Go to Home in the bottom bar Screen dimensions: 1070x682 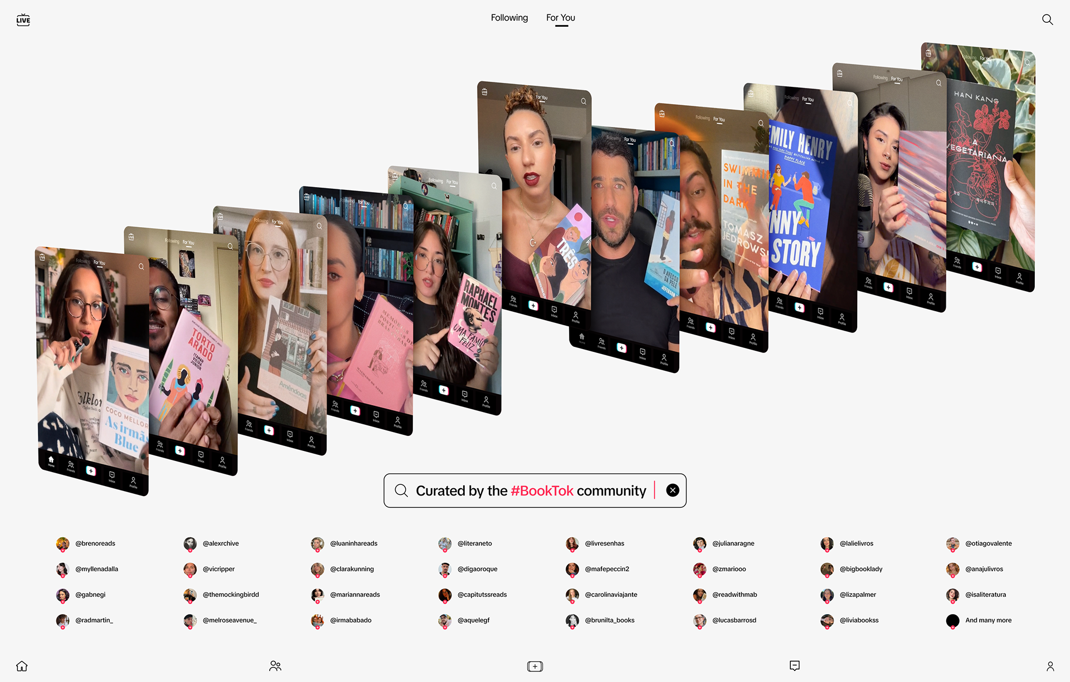22,666
